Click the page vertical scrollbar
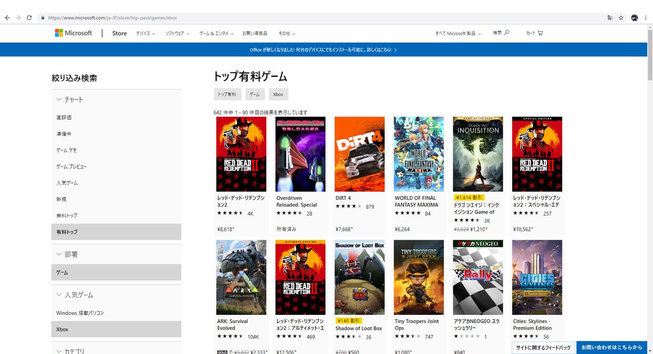 650,54
